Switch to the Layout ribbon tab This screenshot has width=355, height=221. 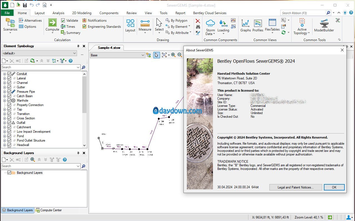[x=40, y=13]
